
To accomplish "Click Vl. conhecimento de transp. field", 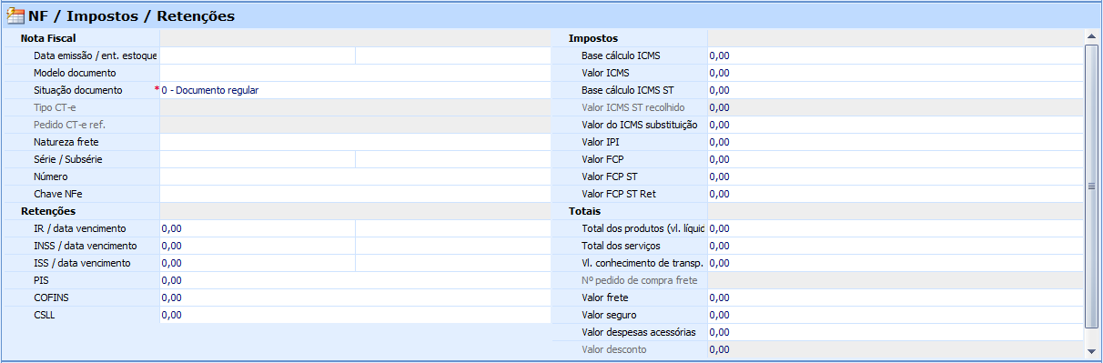I will point(896,263).
